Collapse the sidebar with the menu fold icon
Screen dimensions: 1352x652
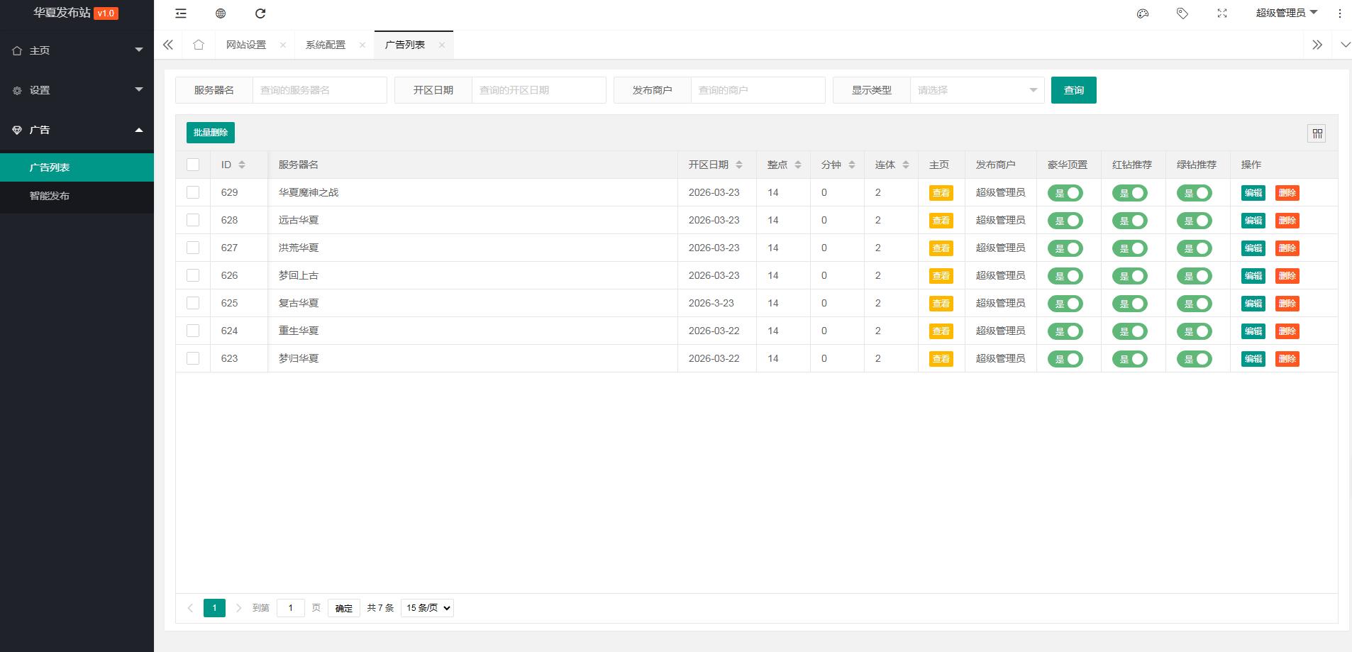181,13
